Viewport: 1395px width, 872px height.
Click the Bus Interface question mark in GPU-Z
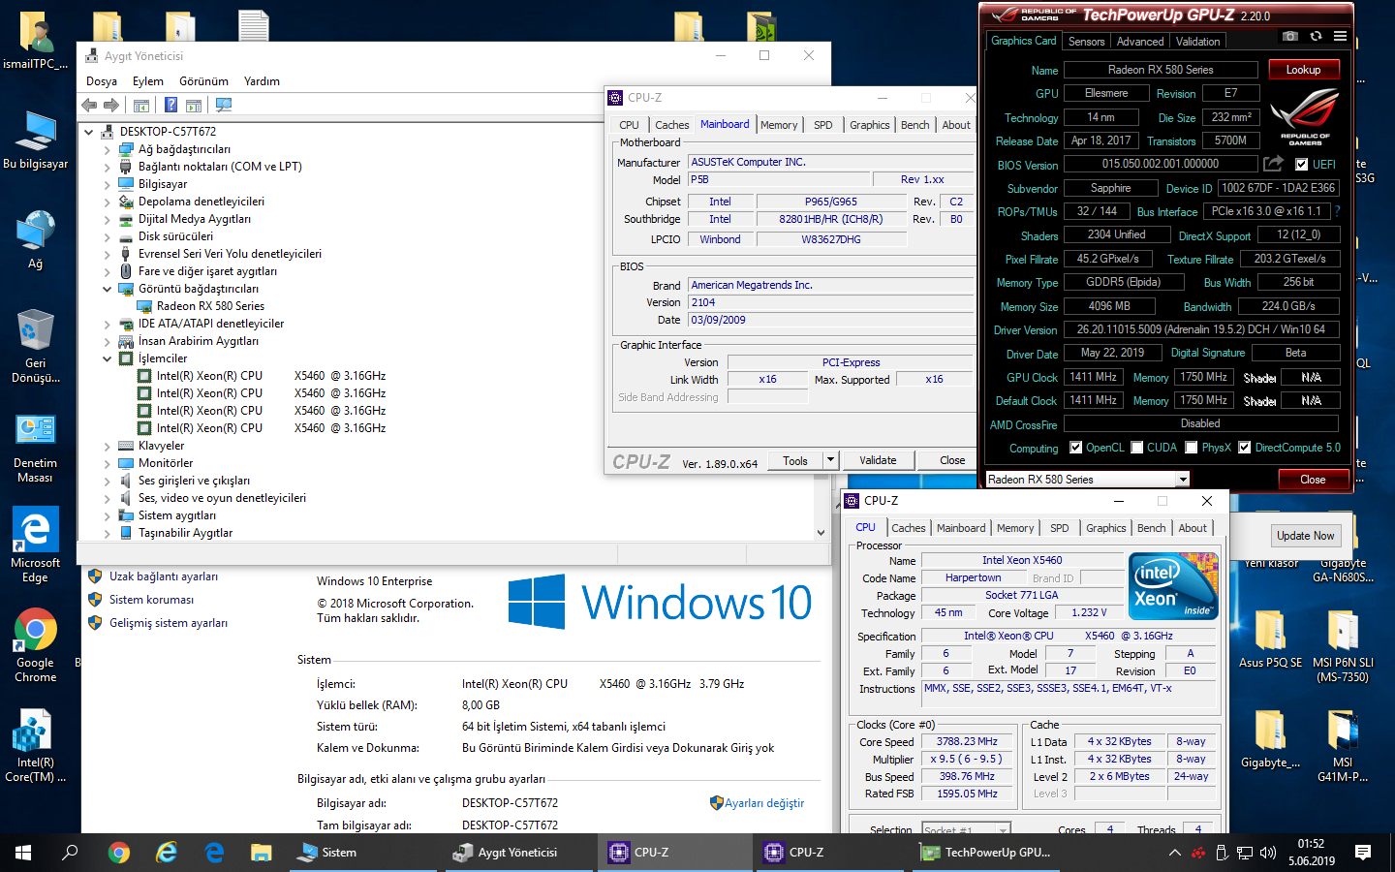tap(1337, 211)
